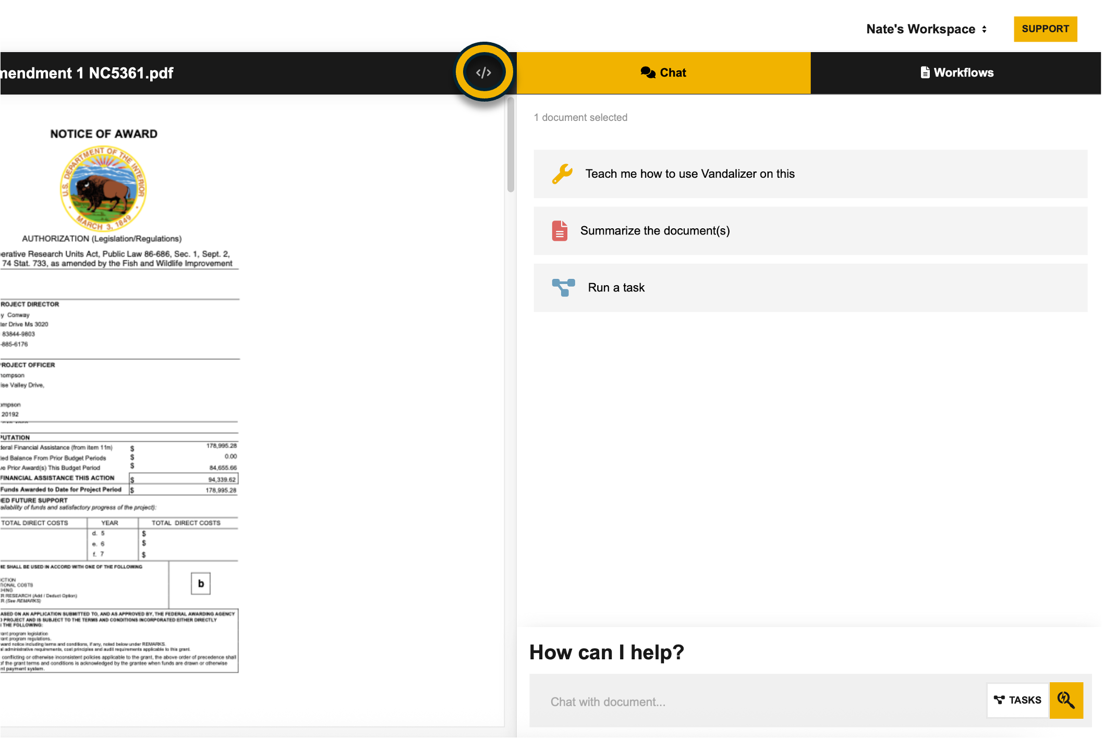
Task: Switch to the Chat tab
Action: 663,72
